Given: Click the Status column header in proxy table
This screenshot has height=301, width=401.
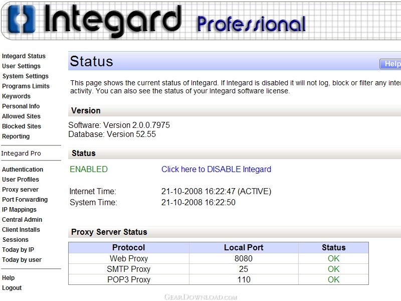Looking at the screenshot, I should pos(333,247).
